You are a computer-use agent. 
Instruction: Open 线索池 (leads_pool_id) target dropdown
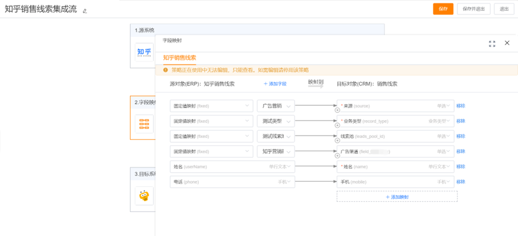pyautogui.click(x=395, y=136)
